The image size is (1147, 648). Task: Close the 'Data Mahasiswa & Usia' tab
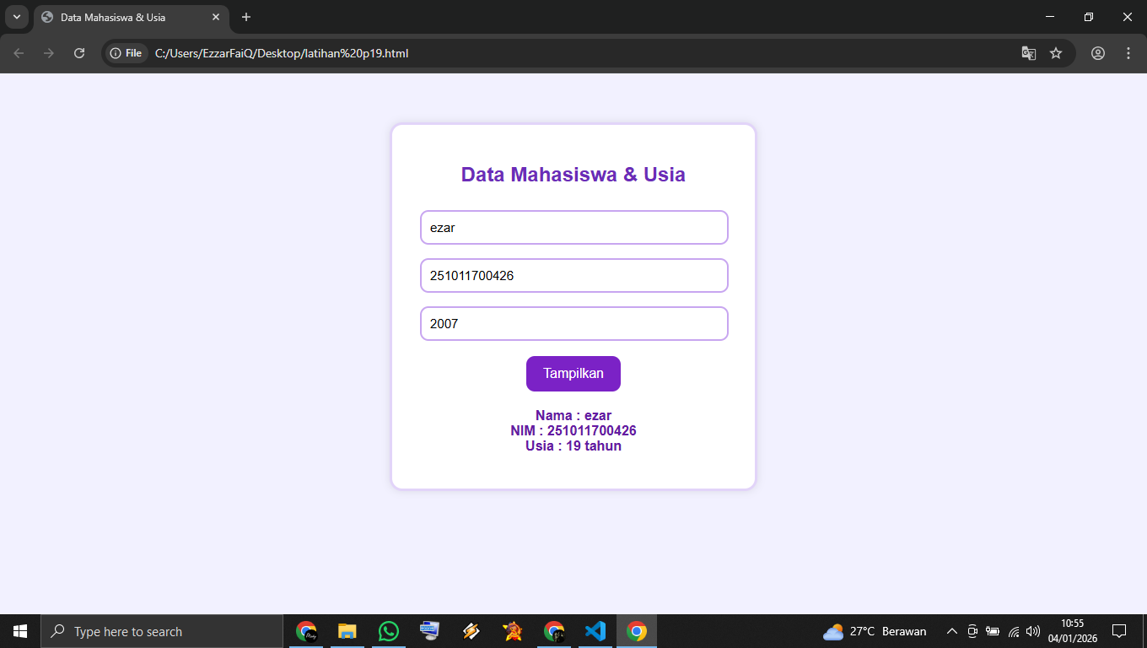(216, 17)
